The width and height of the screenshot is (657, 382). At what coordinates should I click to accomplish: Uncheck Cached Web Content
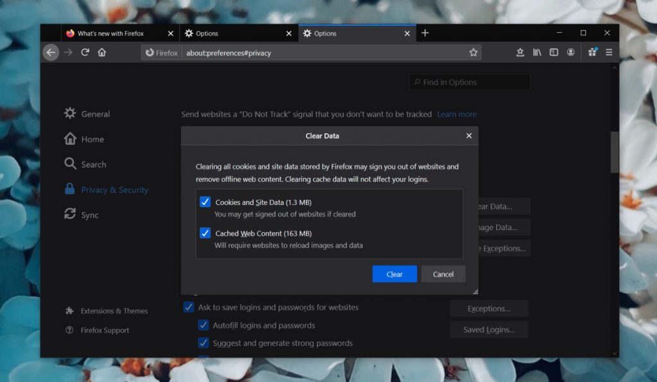[x=205, y=233]
